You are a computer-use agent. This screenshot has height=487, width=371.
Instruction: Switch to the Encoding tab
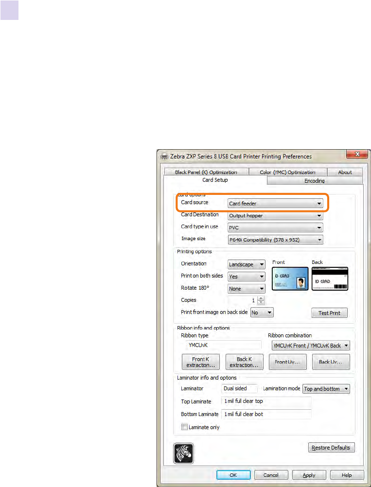(315, 181)
